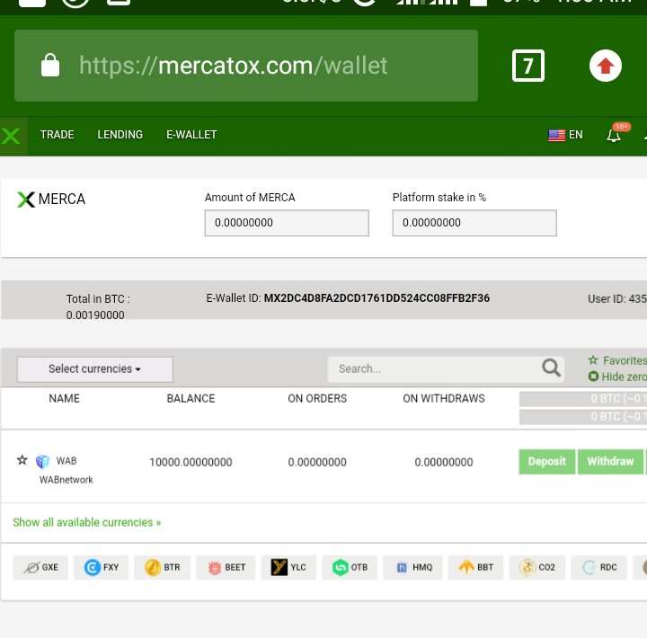The height and width of the screenshot is (638, 647).
Task: Sort by BALANCE column header
Action: (x=191, y=398)
